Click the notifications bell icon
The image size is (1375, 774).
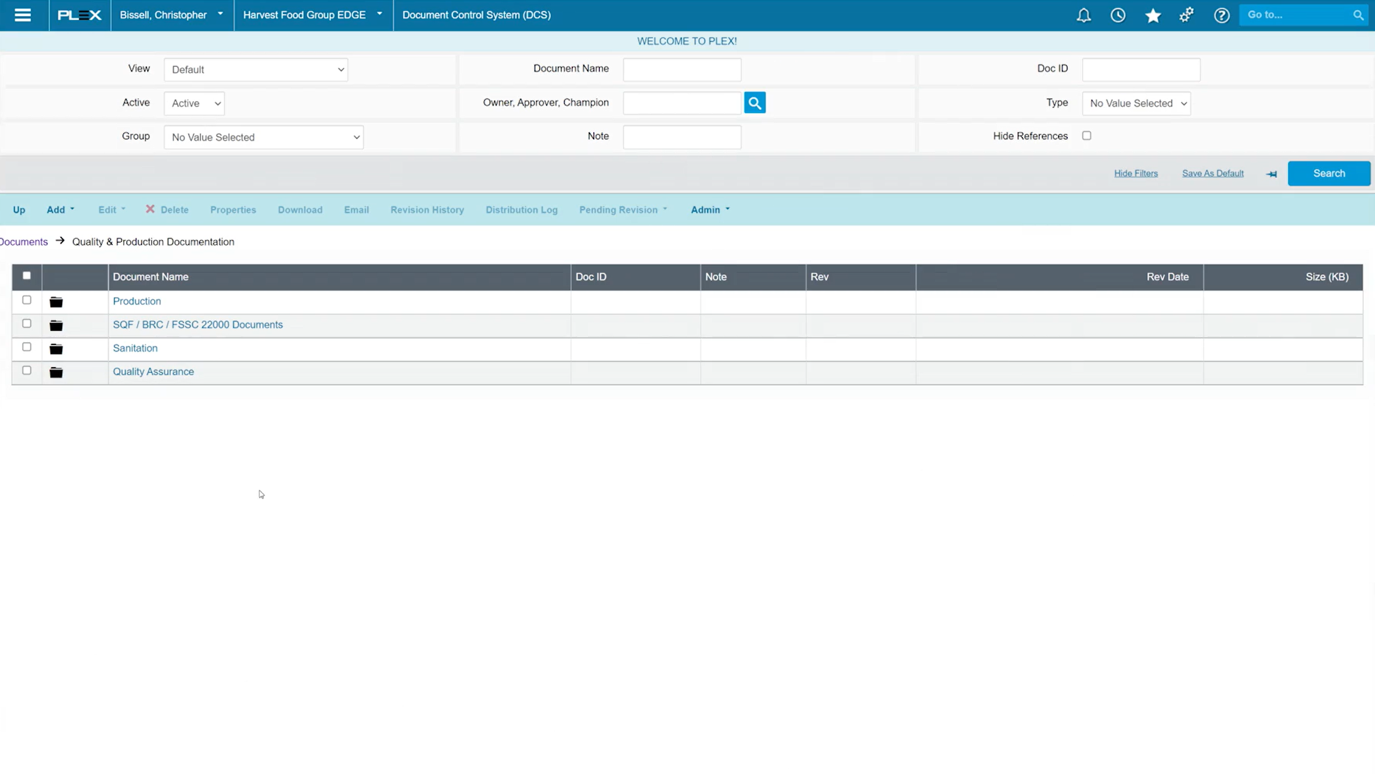coord(1083,15)
